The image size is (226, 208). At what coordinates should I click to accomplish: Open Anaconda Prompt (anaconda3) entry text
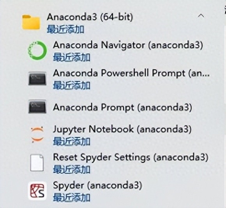click(x=122, y=108)
